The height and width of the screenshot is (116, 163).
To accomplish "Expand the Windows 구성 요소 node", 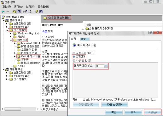I will (x=11, y=33).
